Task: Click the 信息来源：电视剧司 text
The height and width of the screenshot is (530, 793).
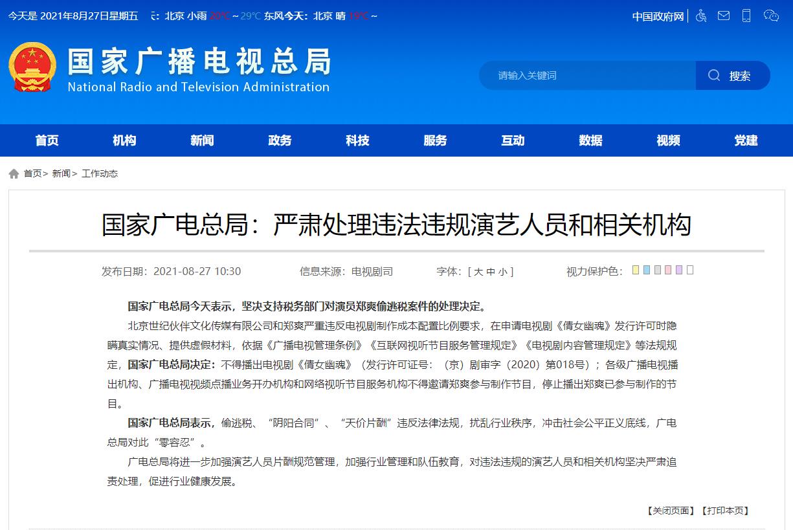Action: click(346, 272)
